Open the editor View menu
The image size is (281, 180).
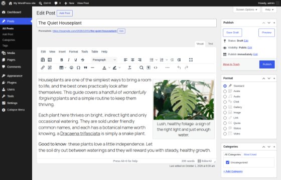(x=52, y=51)
